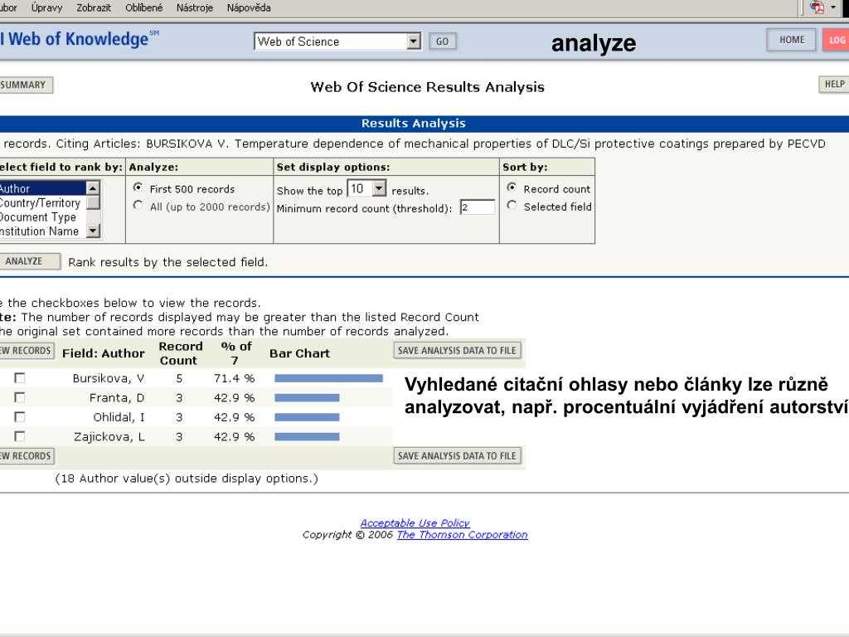Click the "(18 Author value(s) outside display options.)" note
Viewport: 849px width, 637px height.
pyautogui.click(x=187, y=479)
